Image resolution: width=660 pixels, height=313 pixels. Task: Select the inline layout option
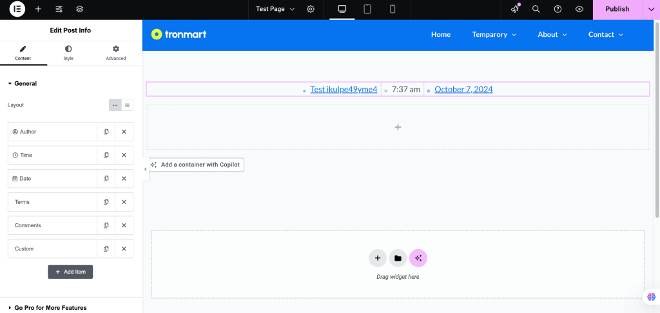tap(115, 105)
